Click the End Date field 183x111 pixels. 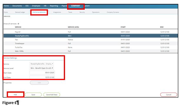pos(42,77)
